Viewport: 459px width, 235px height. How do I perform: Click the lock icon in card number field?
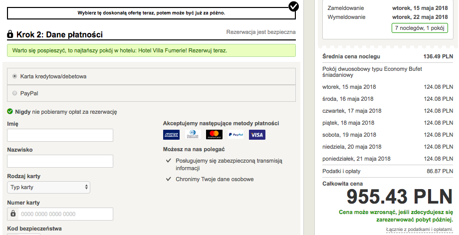(x=13, y=214)
